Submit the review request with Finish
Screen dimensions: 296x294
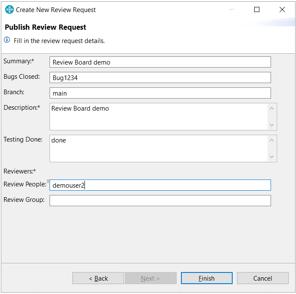click(207, 278)
